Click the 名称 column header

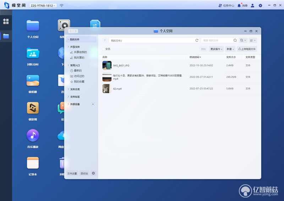(105, 57)
